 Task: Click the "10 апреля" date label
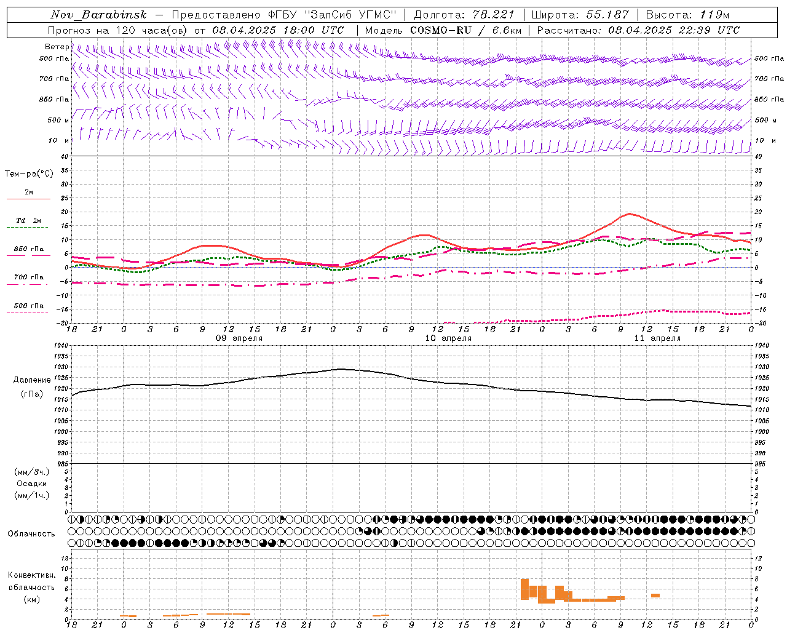448,338
